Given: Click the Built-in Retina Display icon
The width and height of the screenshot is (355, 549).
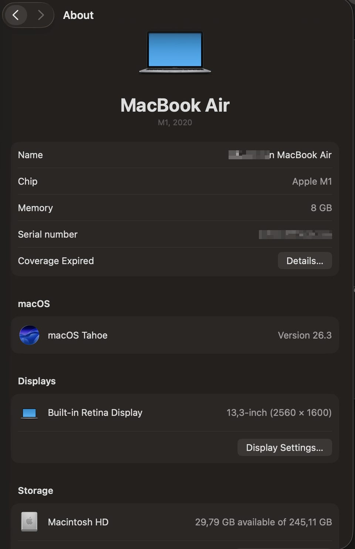Looking at the screenshot, I should point(29,413).
